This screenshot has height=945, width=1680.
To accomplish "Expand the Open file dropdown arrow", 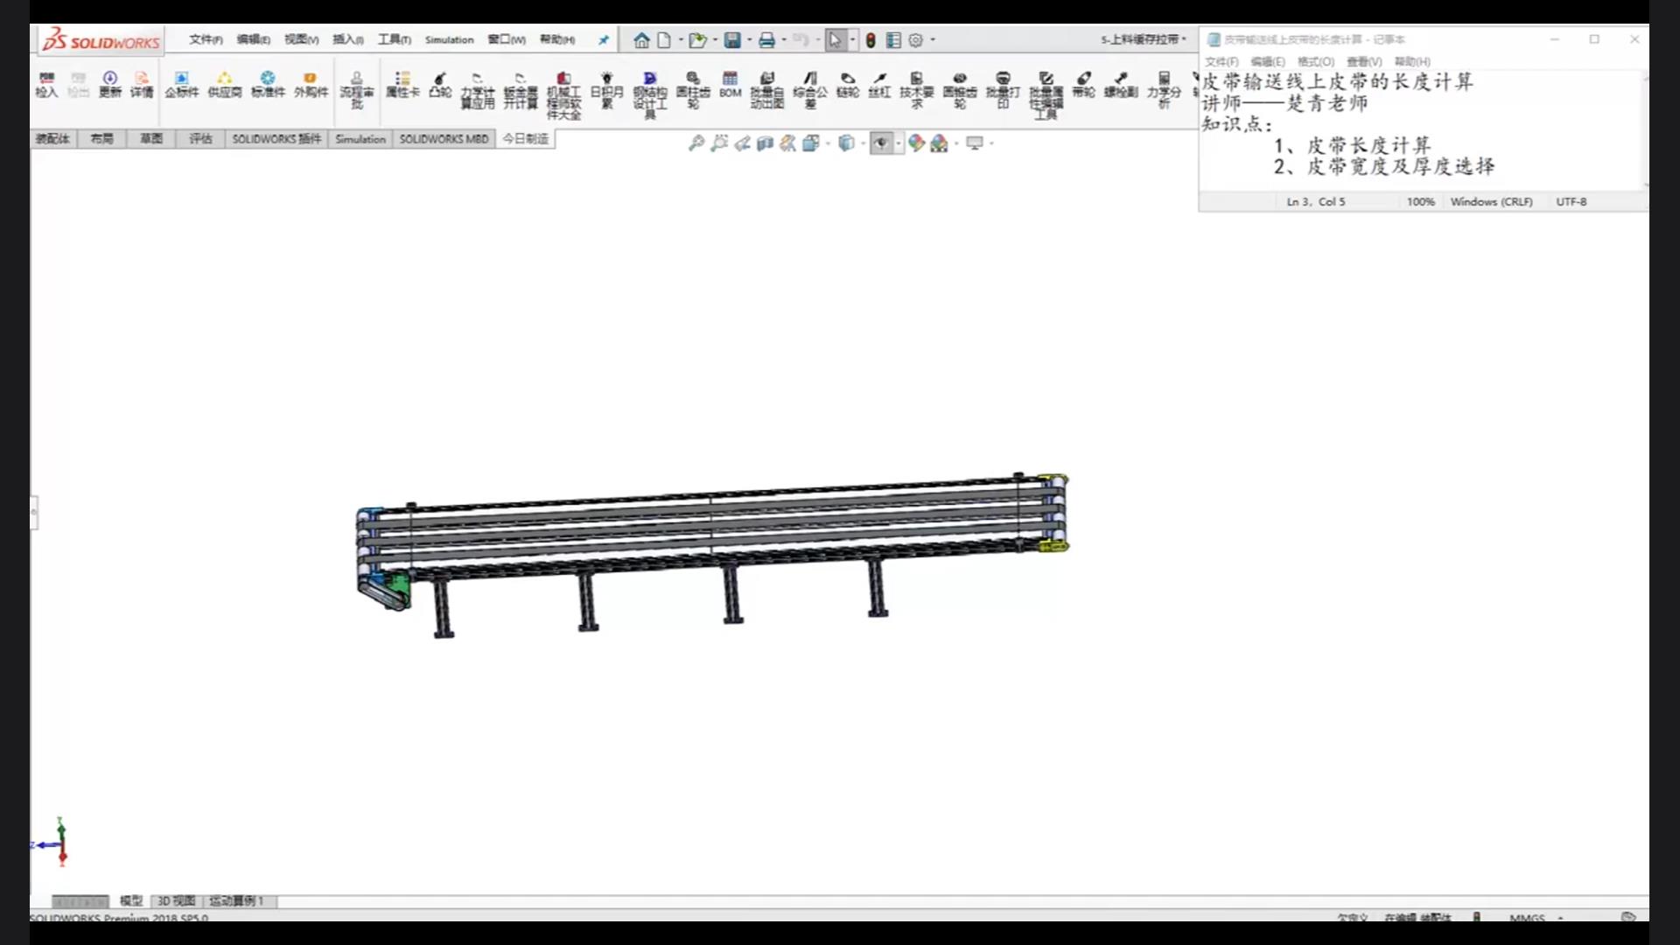I will (x=715, y=40).
